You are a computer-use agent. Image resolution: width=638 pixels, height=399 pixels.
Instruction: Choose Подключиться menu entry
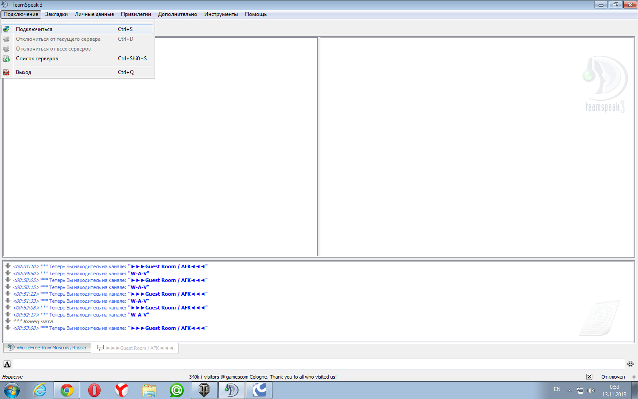[x=78, y=29]
